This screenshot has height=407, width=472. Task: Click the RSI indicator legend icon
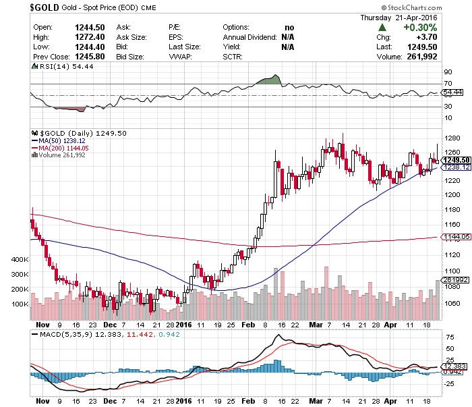pos(34,66)
